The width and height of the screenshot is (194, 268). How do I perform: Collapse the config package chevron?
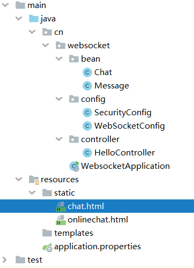pyautogui.click(x=59, y=99)
